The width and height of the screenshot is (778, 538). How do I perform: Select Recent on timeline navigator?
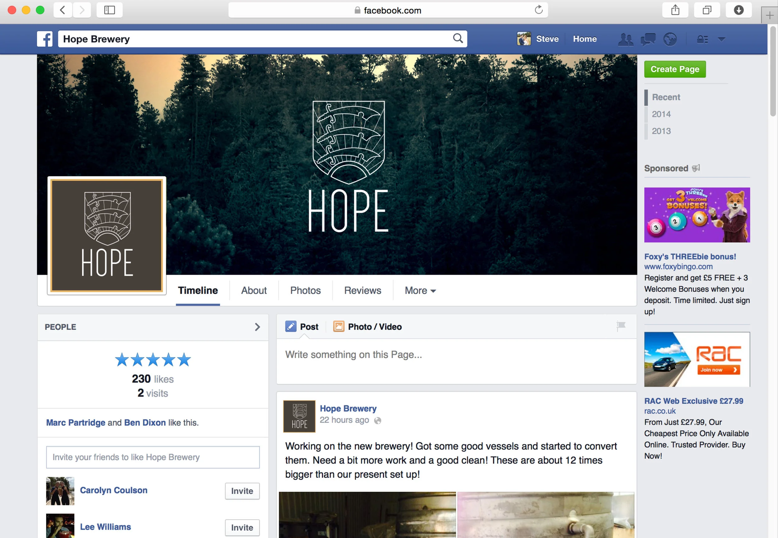pos(666,97)
